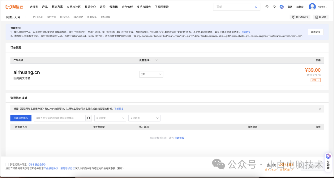Click the 备案 link in header

click(x=290, y=7)
